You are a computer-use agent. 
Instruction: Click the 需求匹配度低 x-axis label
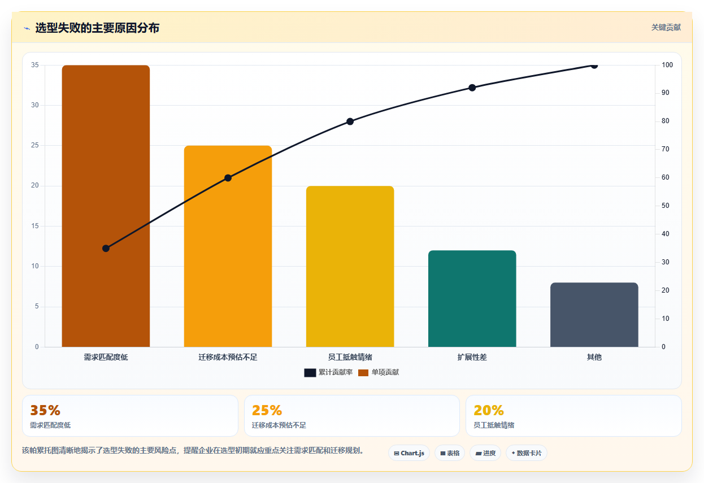(106, 357)
